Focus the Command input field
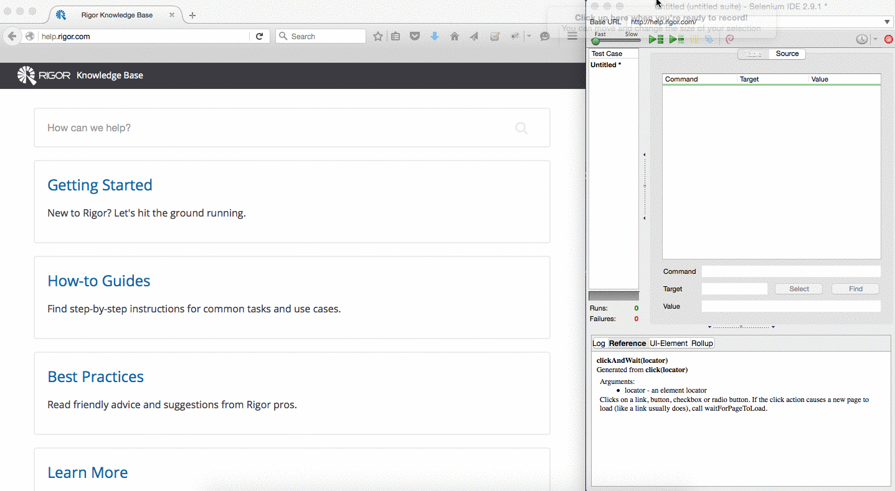 (x=791, y=271)
